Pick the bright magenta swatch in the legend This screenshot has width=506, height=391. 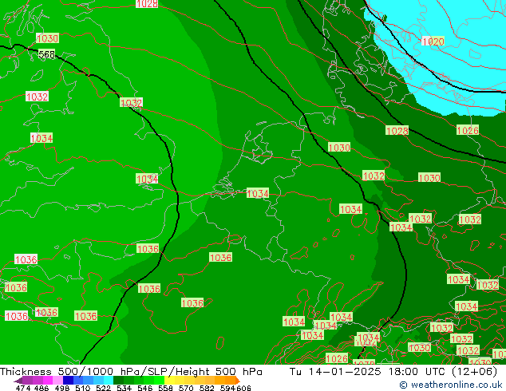pyautogui.click(x=48, y=381)
